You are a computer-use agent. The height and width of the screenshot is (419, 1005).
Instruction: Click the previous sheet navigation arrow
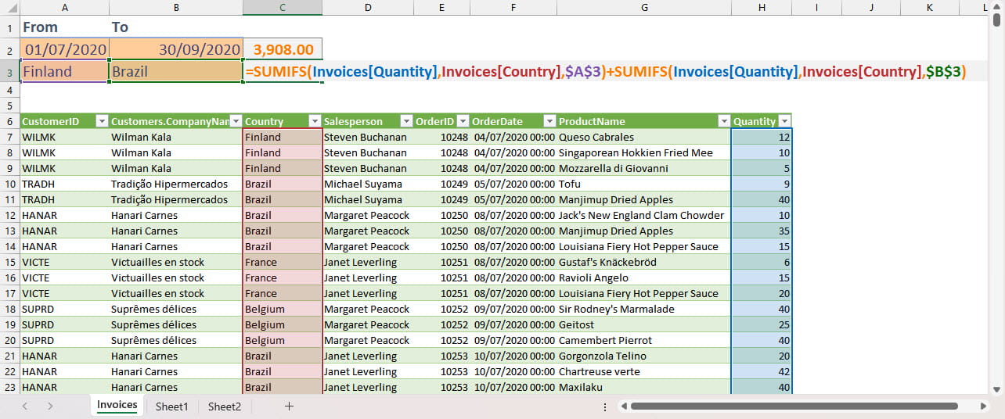coord(25,406)
